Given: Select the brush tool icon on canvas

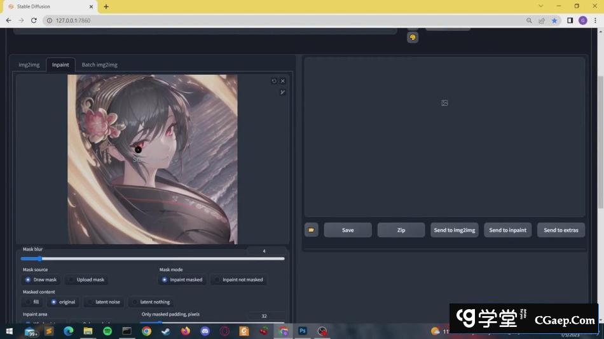Looking at the screenshot, I should [x=283, y=92].
